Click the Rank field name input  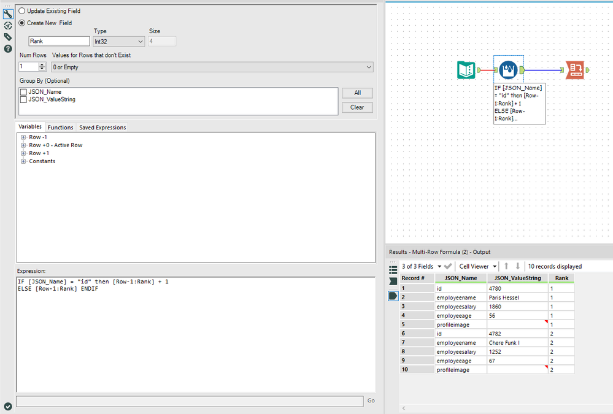click(x=59, y=41)
